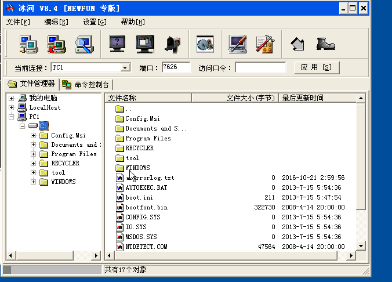Collapse the C: drive tree node
This screenshot has height=282, width=392.
point(23,126)
